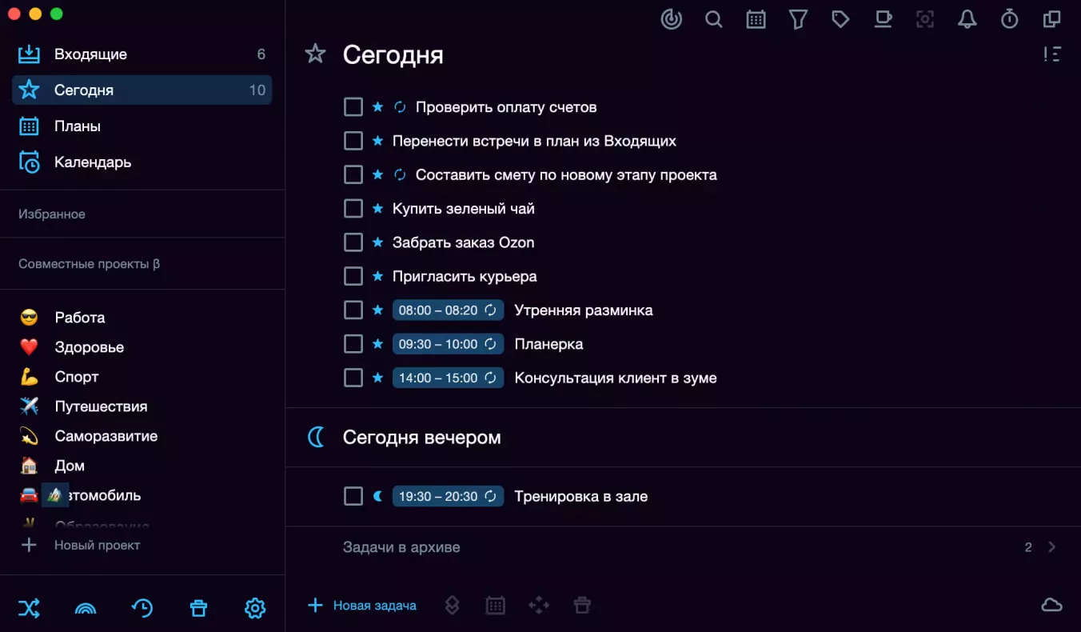Select task text Забрать заказ Ozon
This screenshot has width=1081, height=632.
(464, 242)
